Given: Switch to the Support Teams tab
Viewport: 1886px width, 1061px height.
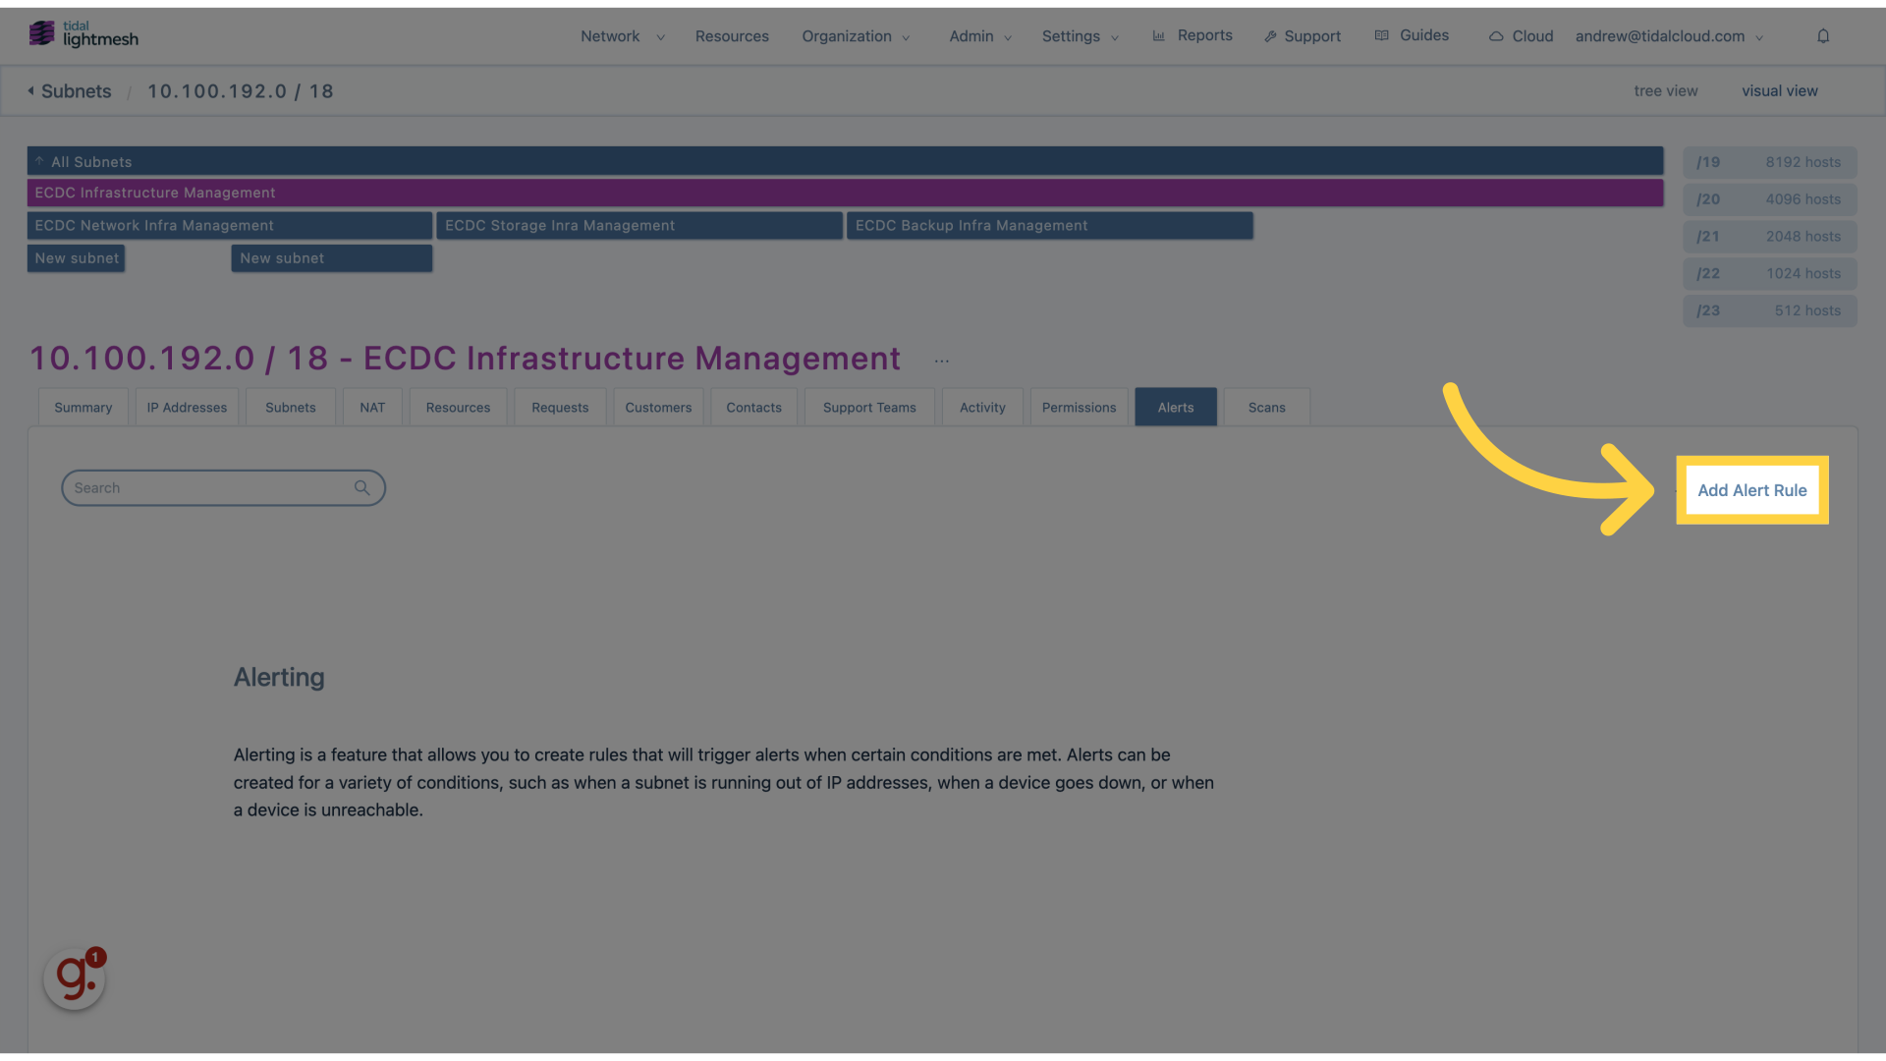Looking at the screenshot, I should coord(869,407).
